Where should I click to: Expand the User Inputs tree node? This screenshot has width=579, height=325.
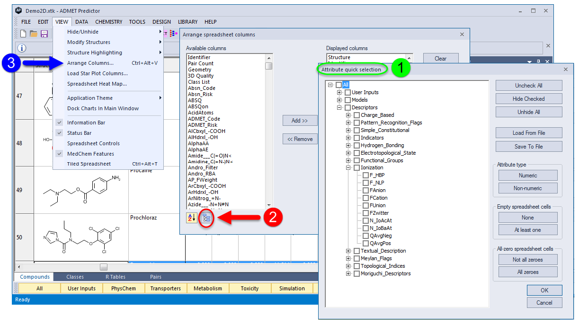339,92
